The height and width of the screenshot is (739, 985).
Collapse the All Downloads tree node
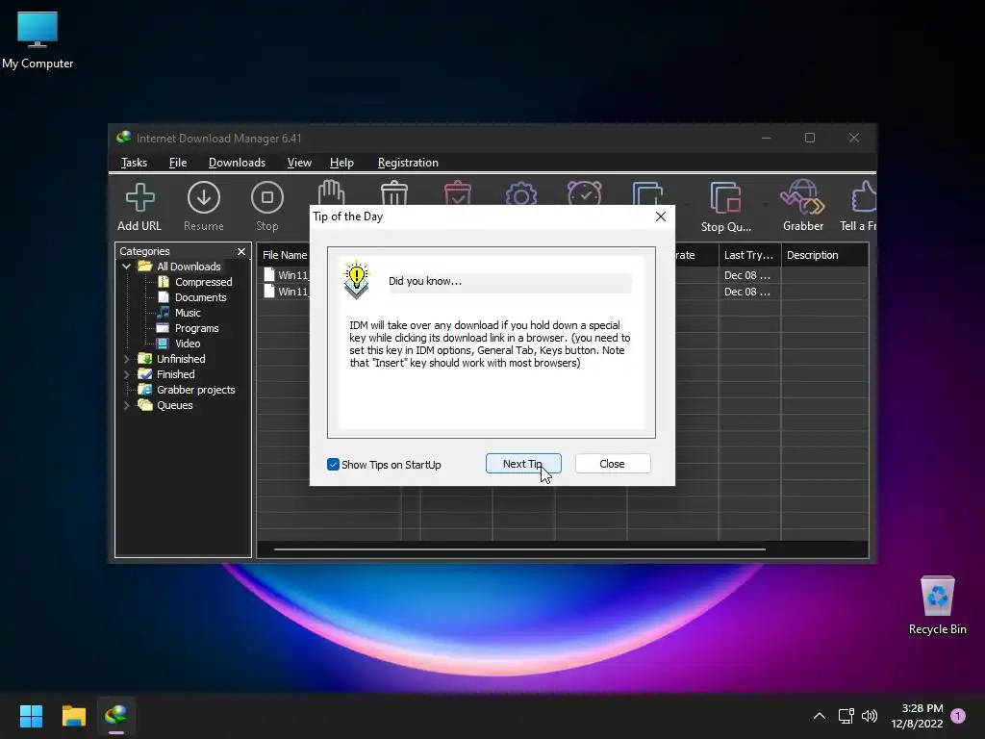pyautogui.click(x=126, y=267)
